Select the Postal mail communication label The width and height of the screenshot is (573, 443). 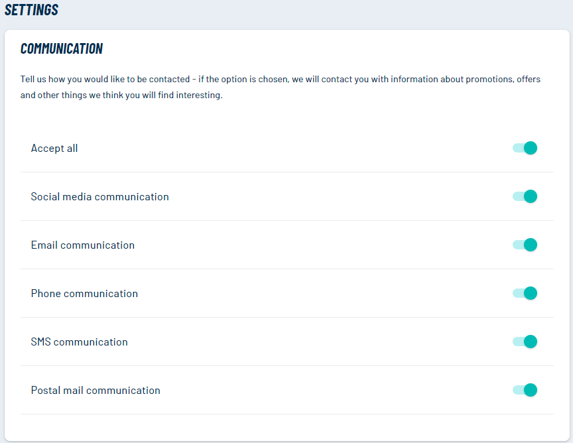click(x=95, y=391)
